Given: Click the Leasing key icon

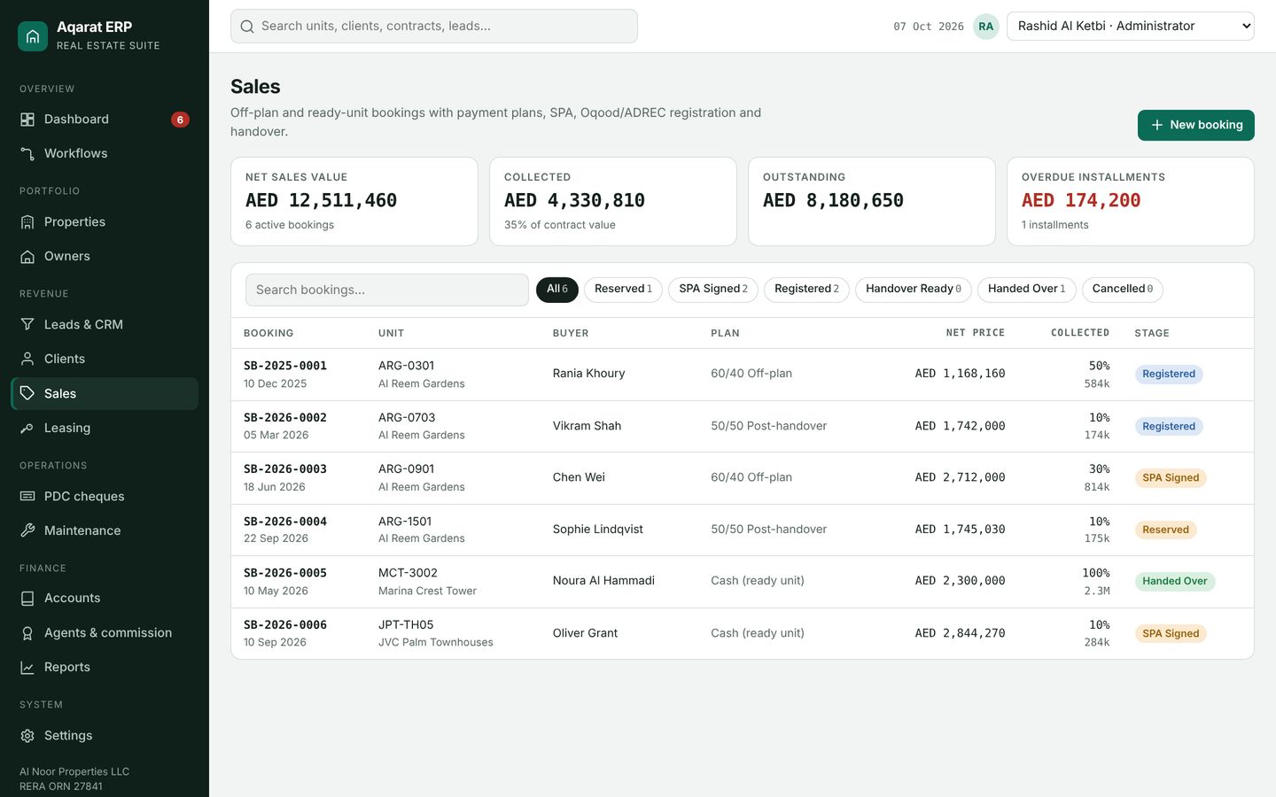Looking at the screenshot, I should [x=27, y=429].
